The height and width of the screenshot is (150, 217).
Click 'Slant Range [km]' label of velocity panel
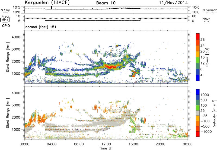(x=8, y=113)
